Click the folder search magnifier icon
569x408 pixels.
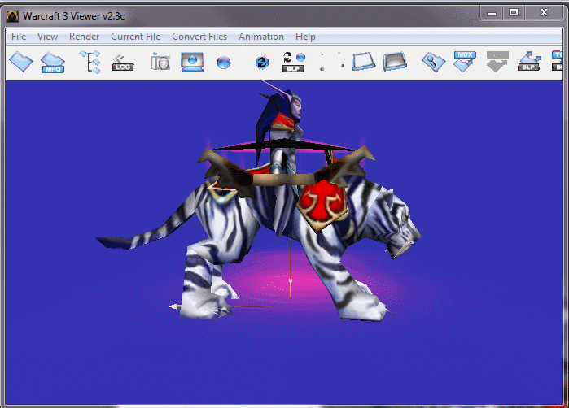tap(433, 62)
